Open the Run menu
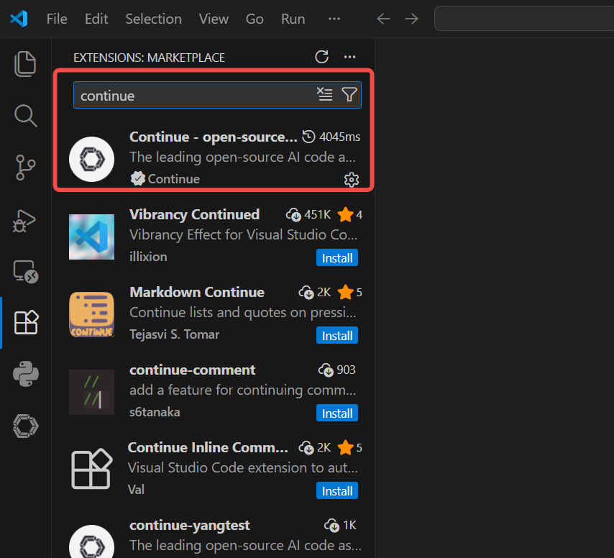The image size is (614, 558). [x=293, y=19]
